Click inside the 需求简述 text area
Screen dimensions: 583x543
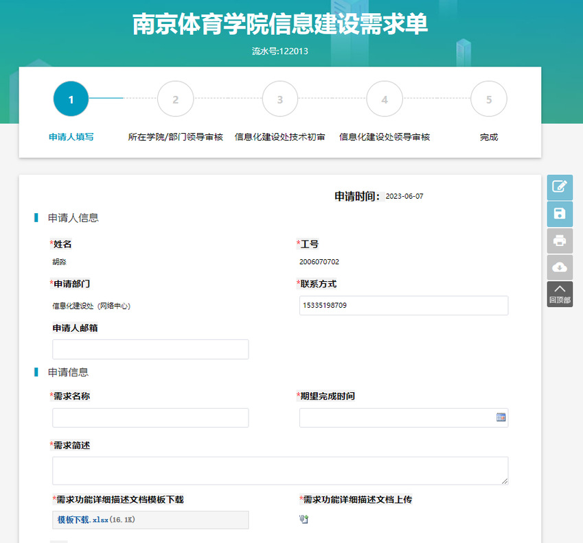coord(279,471)
